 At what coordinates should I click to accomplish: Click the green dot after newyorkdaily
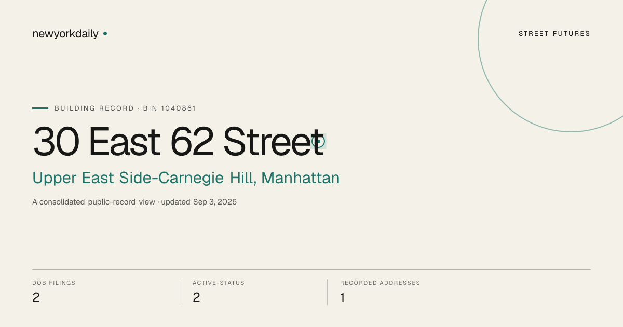105,33
